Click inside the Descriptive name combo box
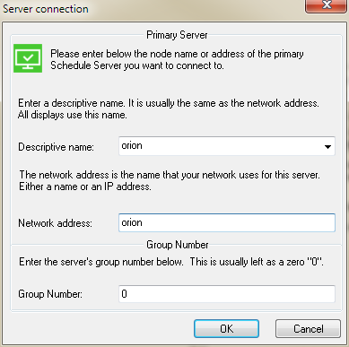 [227, 146]
